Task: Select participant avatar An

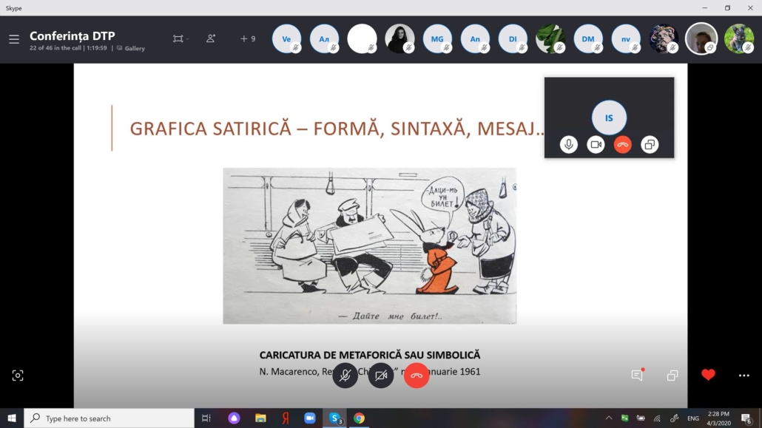Action: coord(475,39)
